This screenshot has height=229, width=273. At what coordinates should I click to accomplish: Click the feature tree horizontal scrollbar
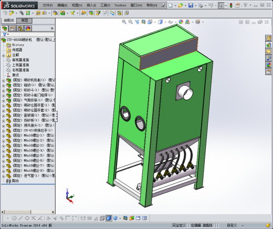coord(28,212)
